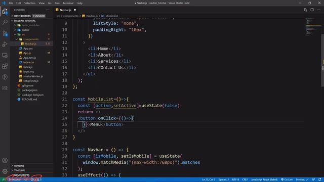Open the Explorer view in activity bar

pyautogui.click(x=5, y=11)
